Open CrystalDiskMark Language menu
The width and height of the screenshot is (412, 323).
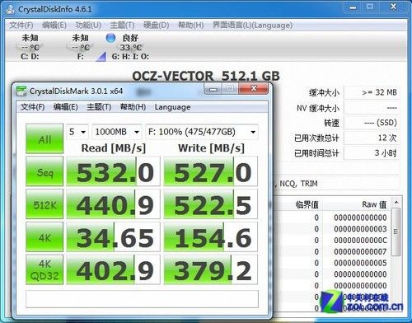(x=172, y=107)
